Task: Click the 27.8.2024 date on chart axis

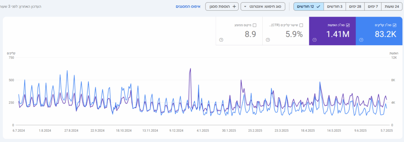Action: [x=71, y=131]
